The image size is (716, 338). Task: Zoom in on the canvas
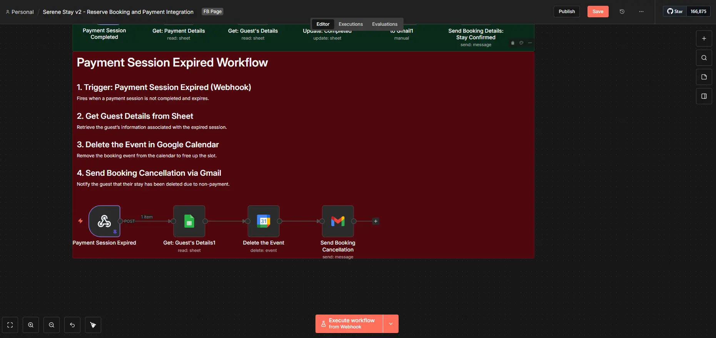coord(31,325)
